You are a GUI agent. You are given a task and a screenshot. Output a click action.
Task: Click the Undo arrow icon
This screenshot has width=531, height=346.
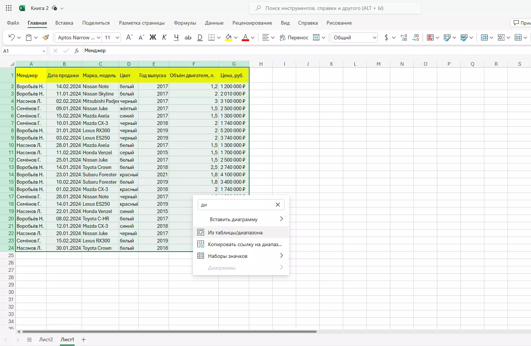pyautogui.click(x=11, y=37)
